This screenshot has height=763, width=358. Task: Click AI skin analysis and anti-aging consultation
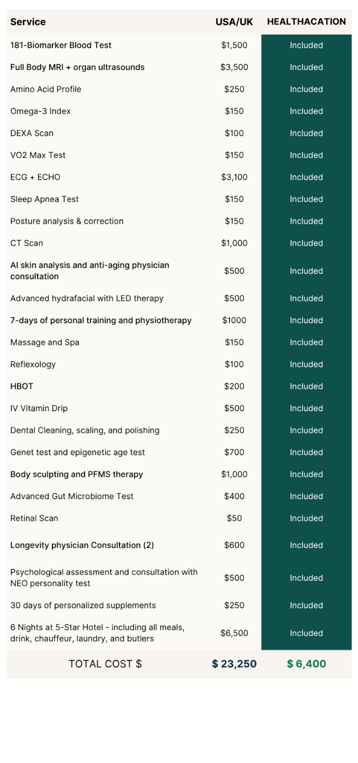tap(90, 270)
